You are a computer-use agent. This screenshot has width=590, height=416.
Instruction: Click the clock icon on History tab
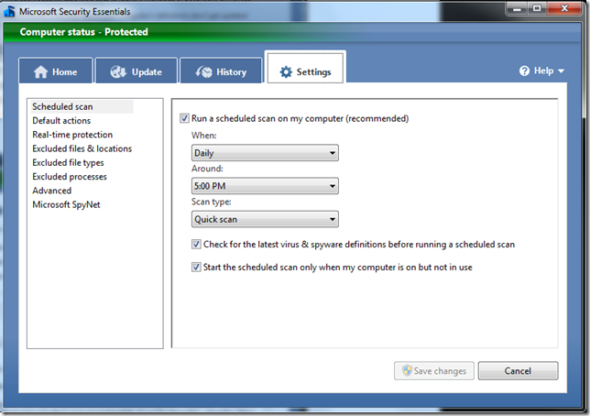204,71
